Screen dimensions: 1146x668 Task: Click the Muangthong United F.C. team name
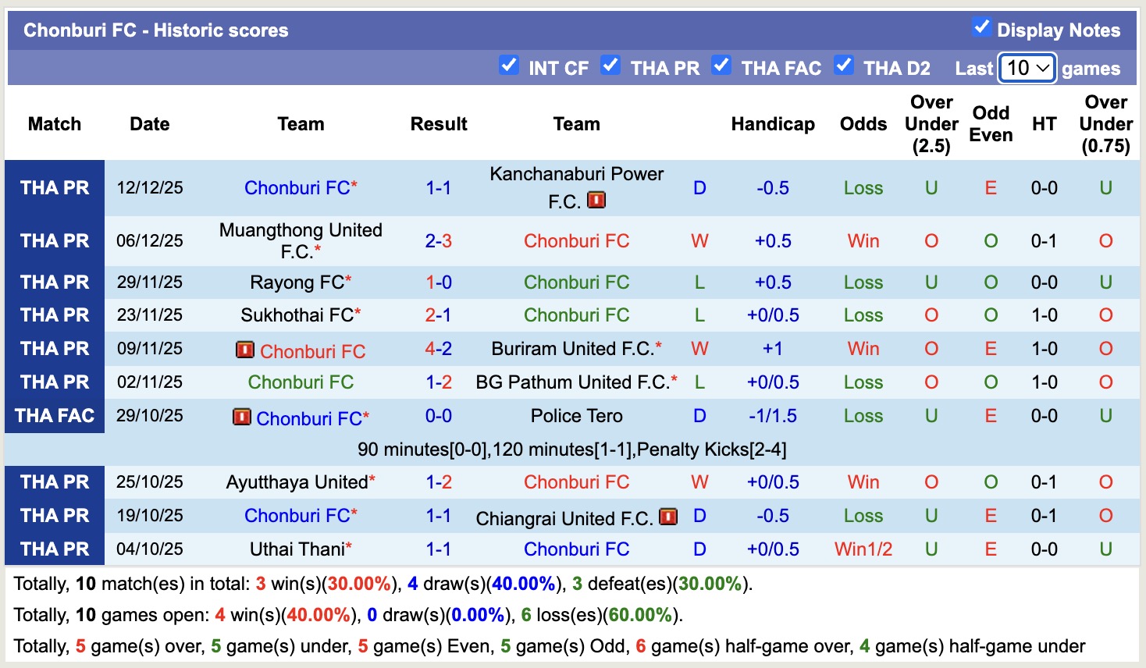(x=301, y=240)
